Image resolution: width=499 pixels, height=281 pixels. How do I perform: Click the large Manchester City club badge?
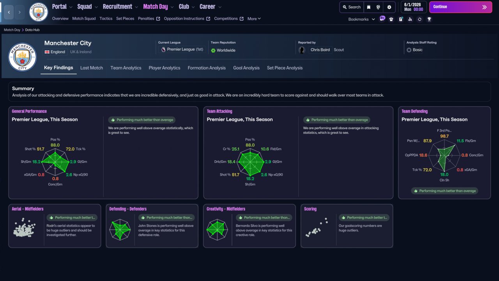coord(22,57)
